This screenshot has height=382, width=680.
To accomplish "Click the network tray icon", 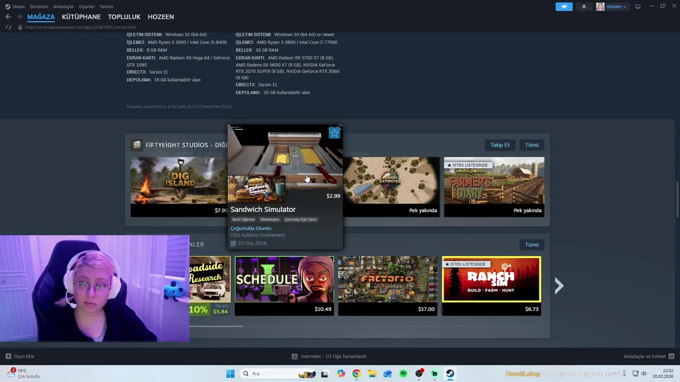I will (635, 374).
